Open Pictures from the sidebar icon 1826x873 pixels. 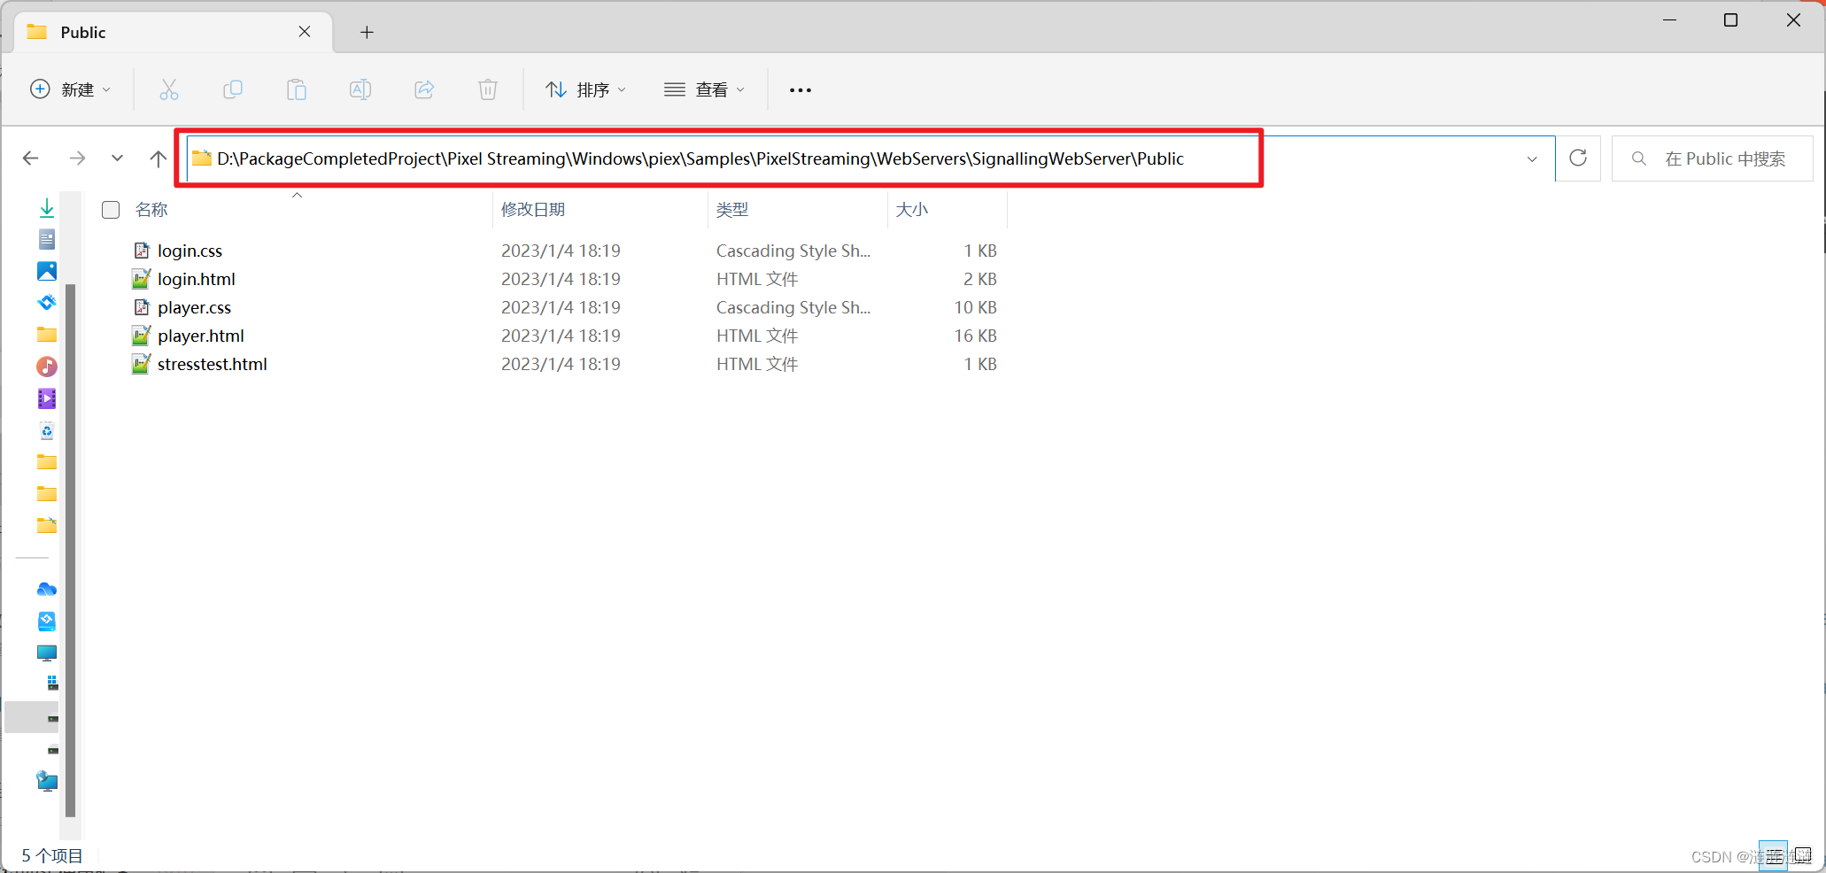click(47, 271)
